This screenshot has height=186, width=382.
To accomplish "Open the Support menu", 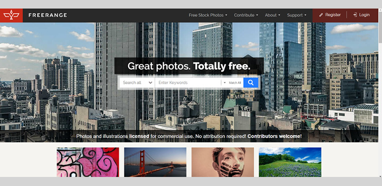I will [x=297, y=15].
